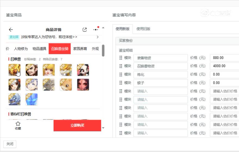Switch to the 外观 tab

(x=95, y=49)
